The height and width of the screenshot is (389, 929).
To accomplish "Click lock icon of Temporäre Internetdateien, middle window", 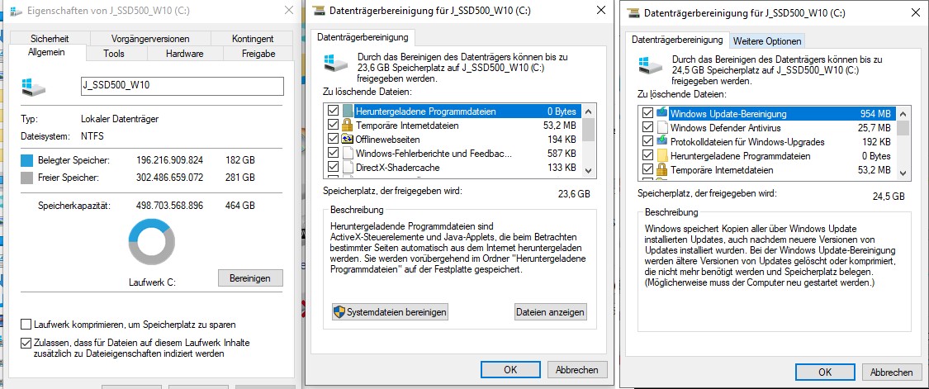I will [x=347, y=125].
